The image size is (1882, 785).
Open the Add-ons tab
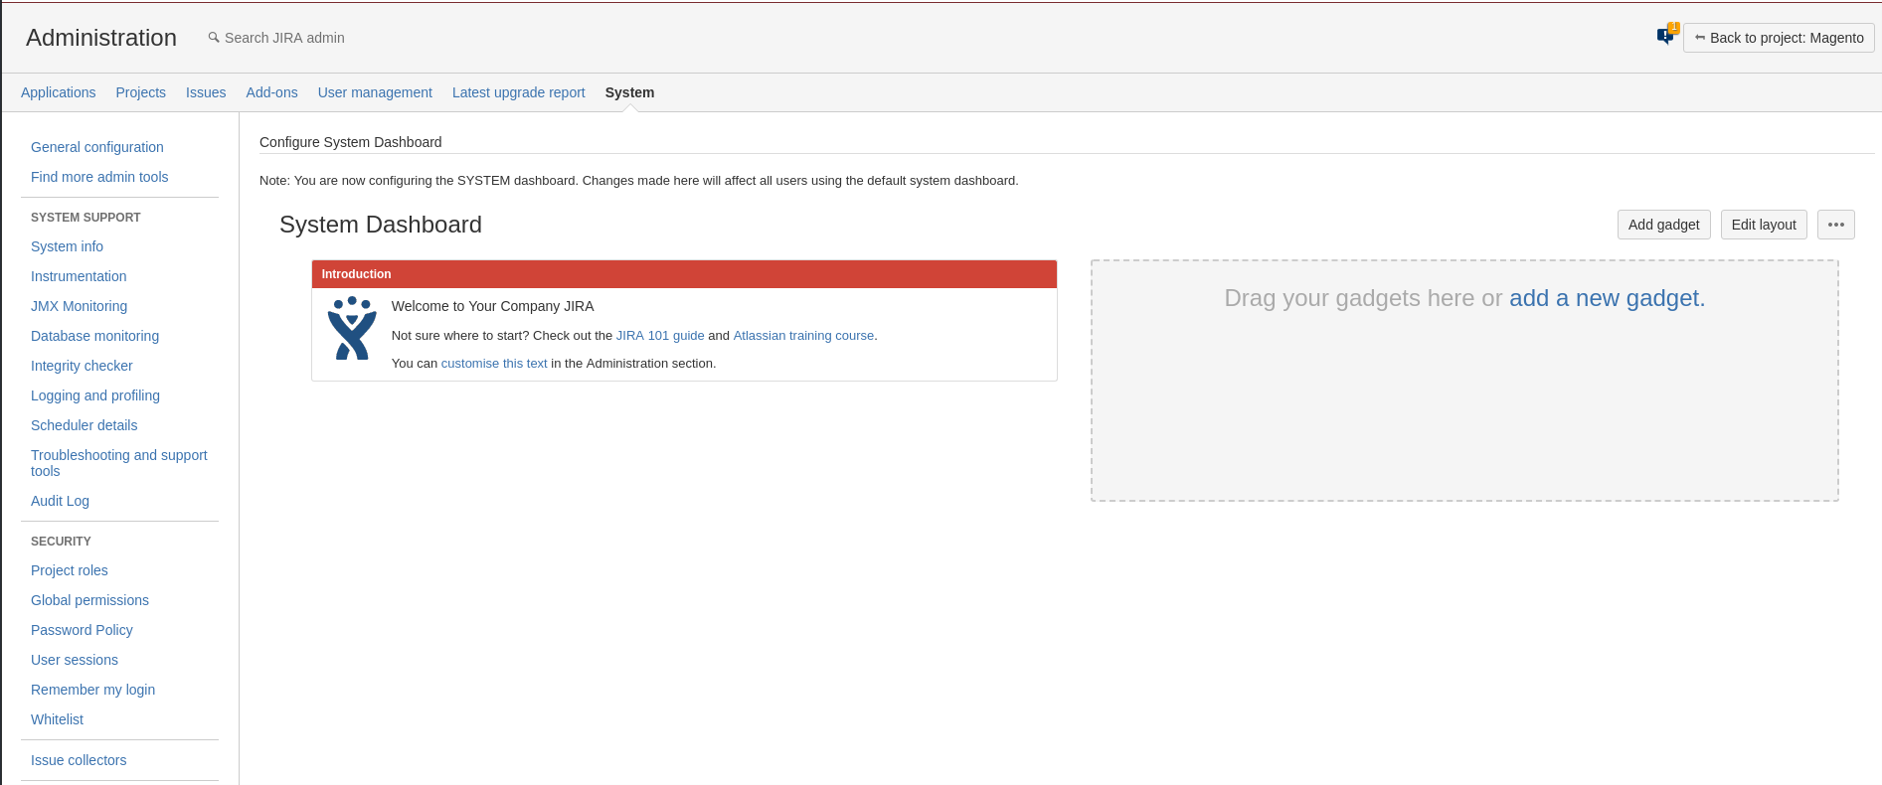click(272, 92)
